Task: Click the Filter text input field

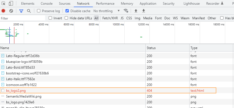Action: click(23, 18)
